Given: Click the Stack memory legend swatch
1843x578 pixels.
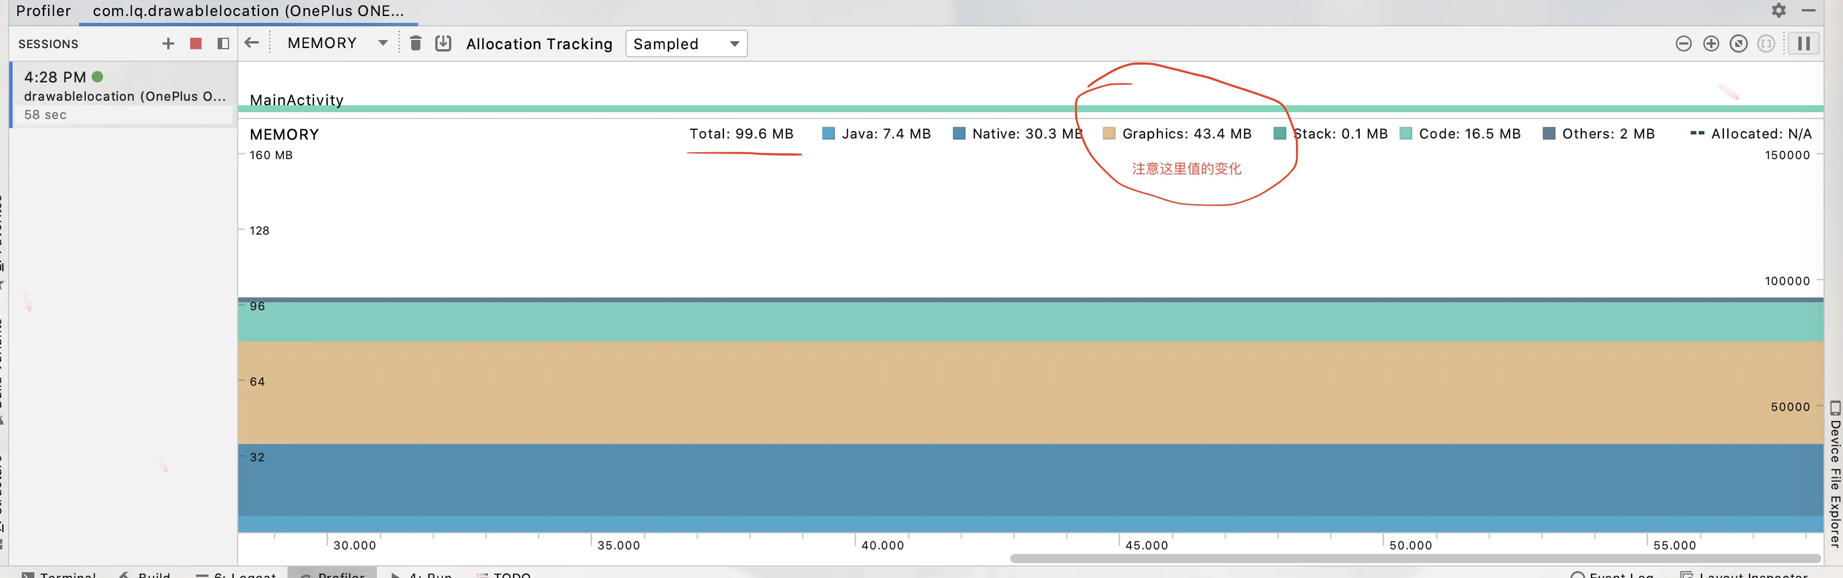Looking at the screenshot, I should (1280, 133).
